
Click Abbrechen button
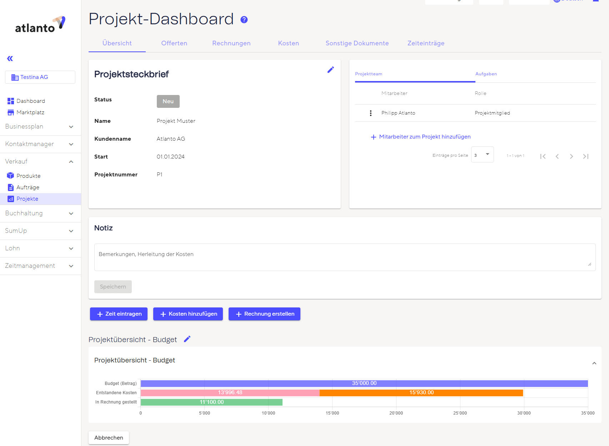pyautogui.click(x=109, y=438)
